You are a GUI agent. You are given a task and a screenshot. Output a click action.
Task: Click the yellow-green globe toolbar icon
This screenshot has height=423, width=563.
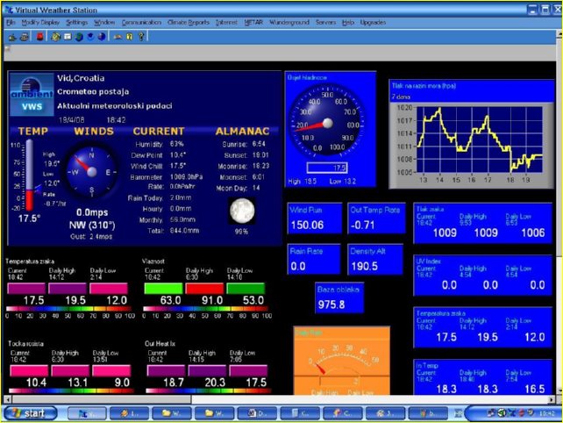pos(55,37)
